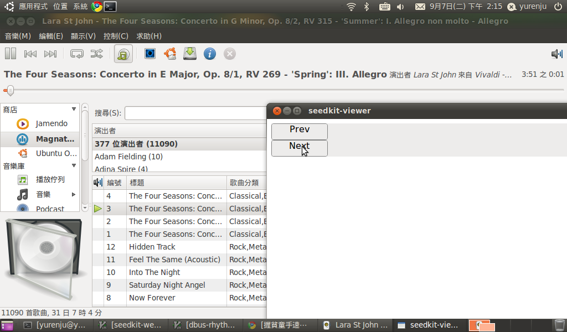Select Now Forever track
Viewport: 567px width, 332px height.
point(180,298)
